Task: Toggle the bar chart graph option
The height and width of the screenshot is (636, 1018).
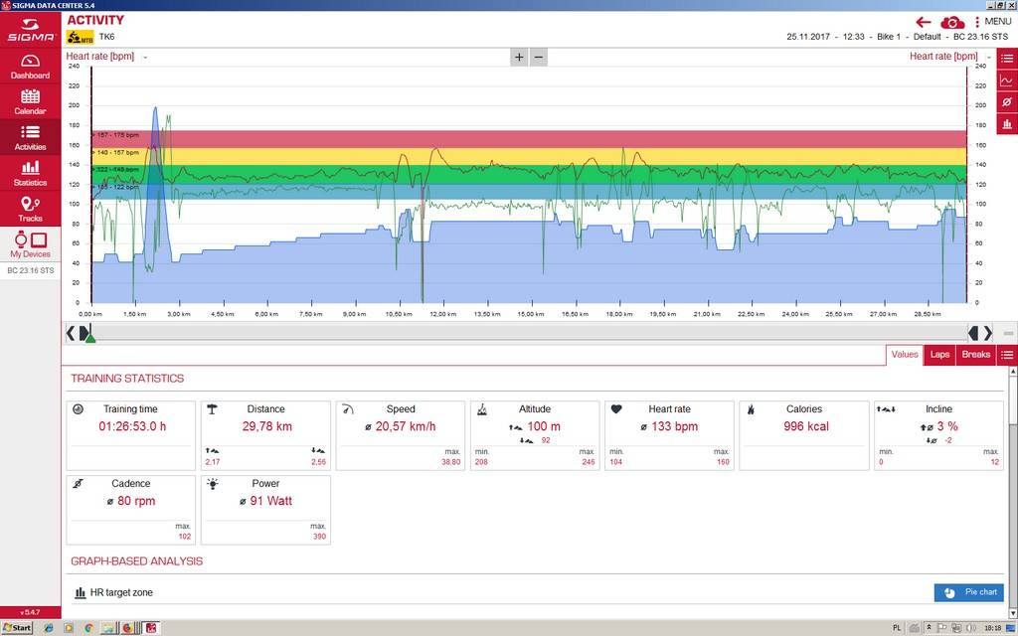Action: click(x=1007, y=123)
